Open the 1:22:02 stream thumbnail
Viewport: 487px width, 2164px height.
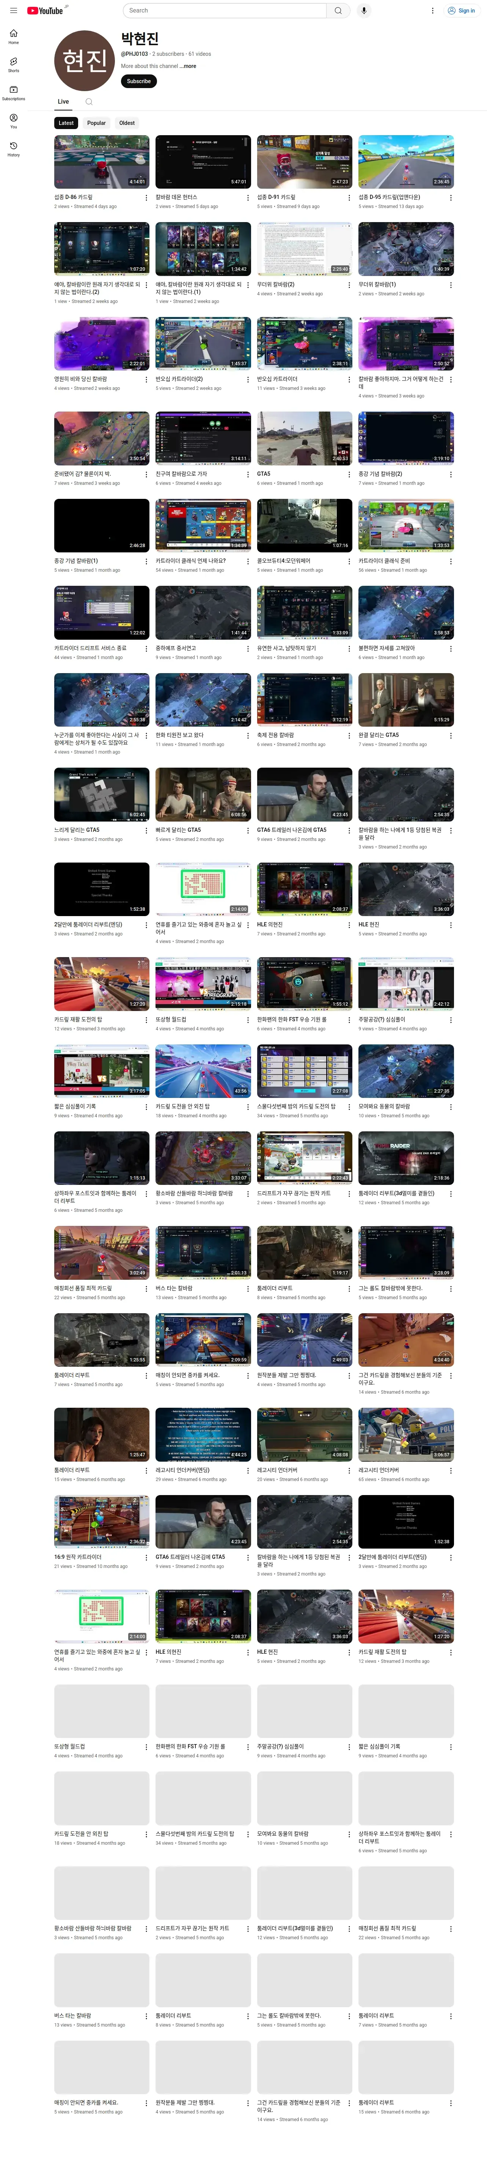click(x=102, y=613)
